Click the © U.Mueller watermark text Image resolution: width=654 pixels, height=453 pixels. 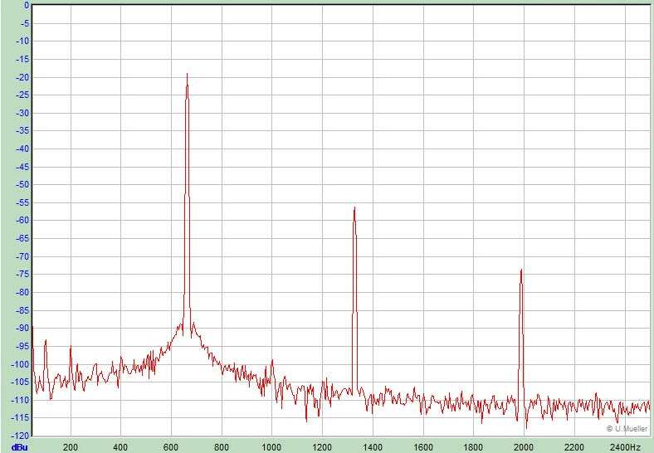coord(627,429)
